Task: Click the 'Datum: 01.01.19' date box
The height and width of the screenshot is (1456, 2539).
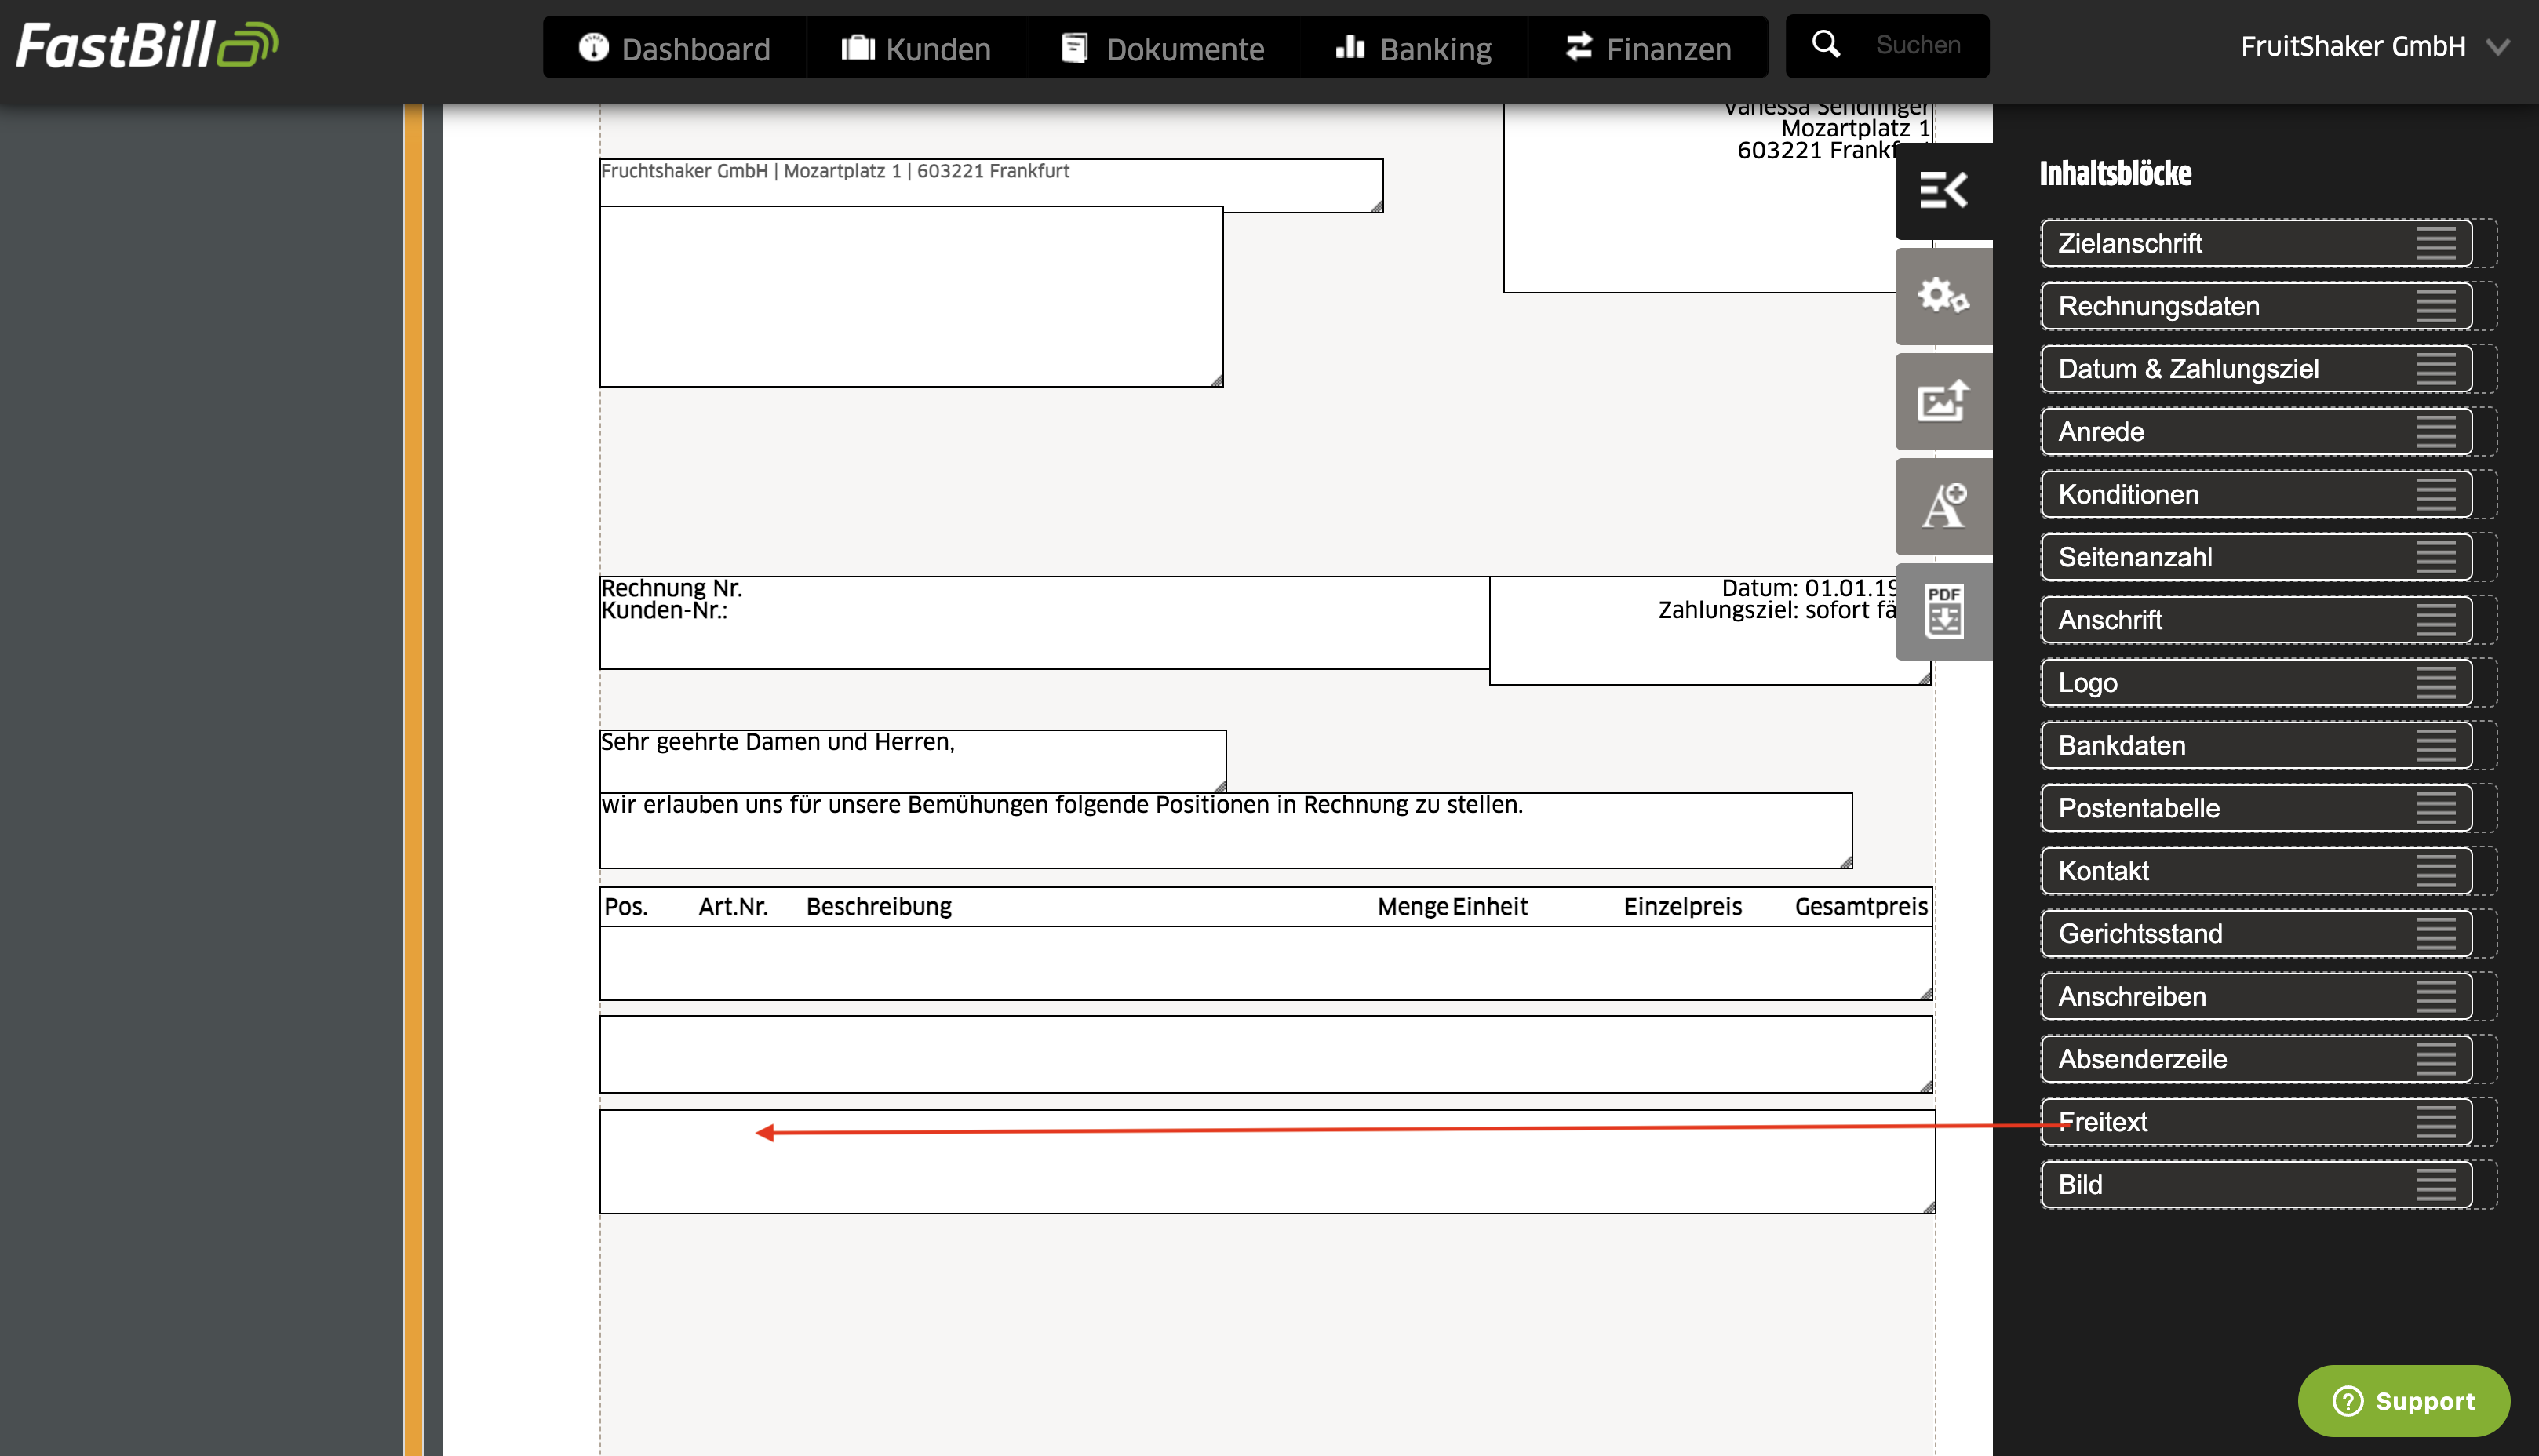Action: click(1710, 630)
